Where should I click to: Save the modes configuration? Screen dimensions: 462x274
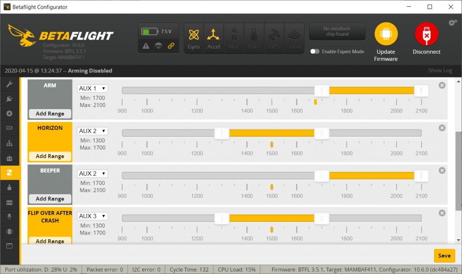tap(444, 256)
